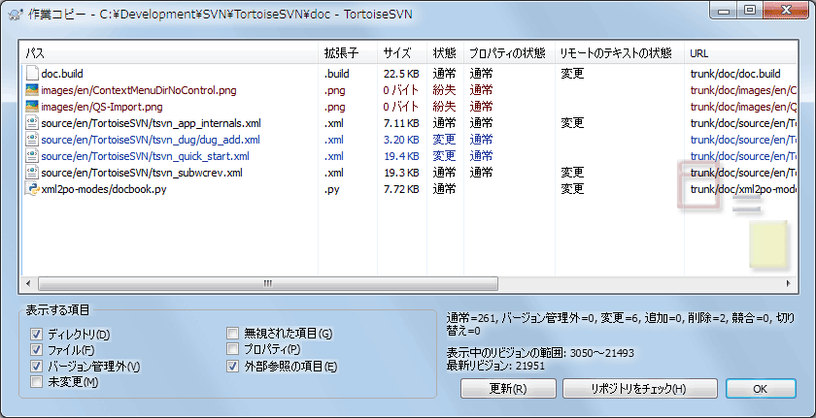
Task: Click 変更 status of dug_add.xml
Action: (x=445, y=140)
